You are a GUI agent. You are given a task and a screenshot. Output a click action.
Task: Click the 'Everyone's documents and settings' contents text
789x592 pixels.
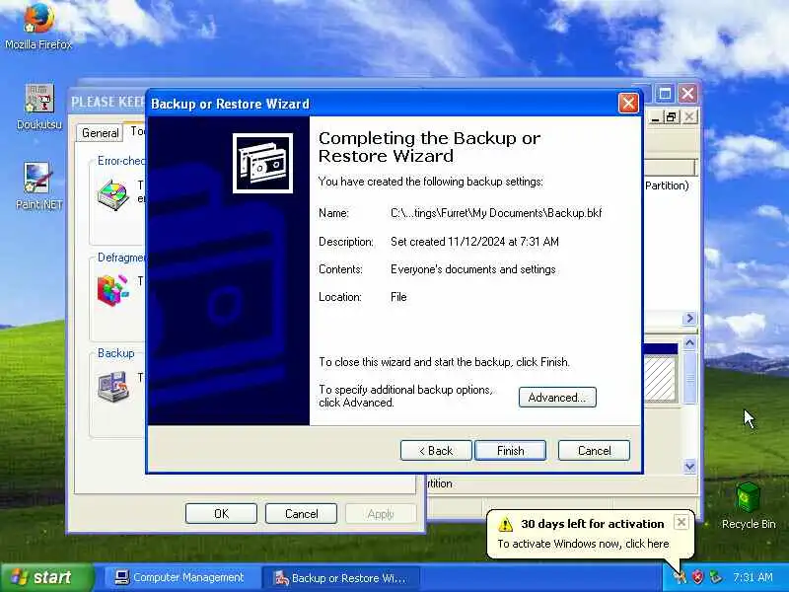tap(473, 269)
